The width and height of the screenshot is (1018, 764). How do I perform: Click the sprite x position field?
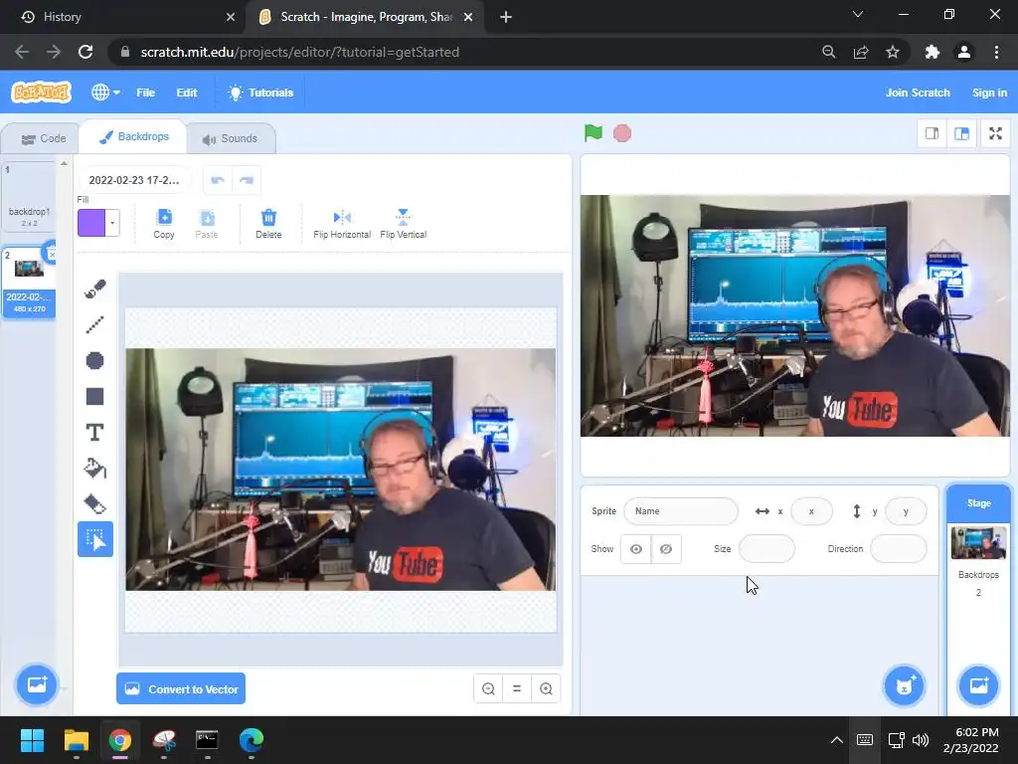coord(811,511)
